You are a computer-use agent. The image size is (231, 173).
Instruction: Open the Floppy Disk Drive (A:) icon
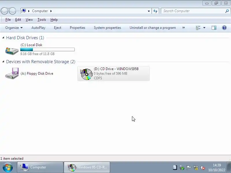[12, 74]
